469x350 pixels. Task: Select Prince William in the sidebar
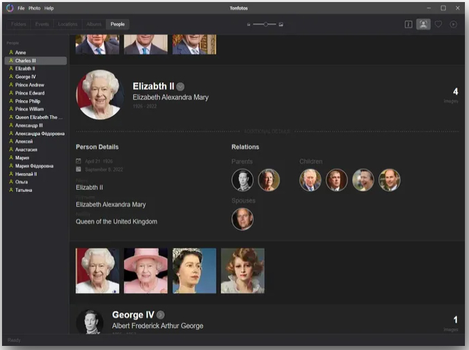[x=35, y=109]
